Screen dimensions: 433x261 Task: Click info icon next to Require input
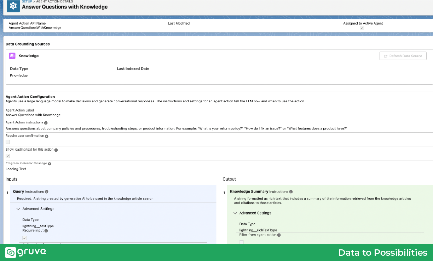(x=46, y=231)
